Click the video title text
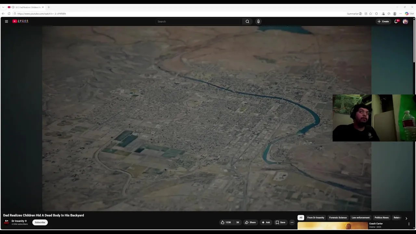Viewport: 416px width, 234px height. (44, 215)
